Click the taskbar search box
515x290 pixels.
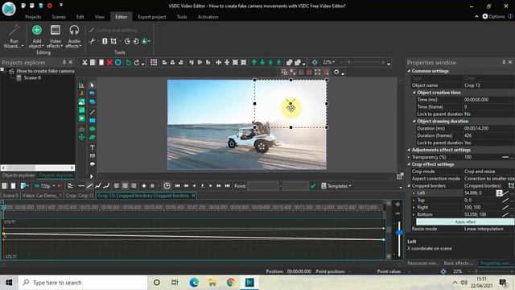tap(83, 283)
